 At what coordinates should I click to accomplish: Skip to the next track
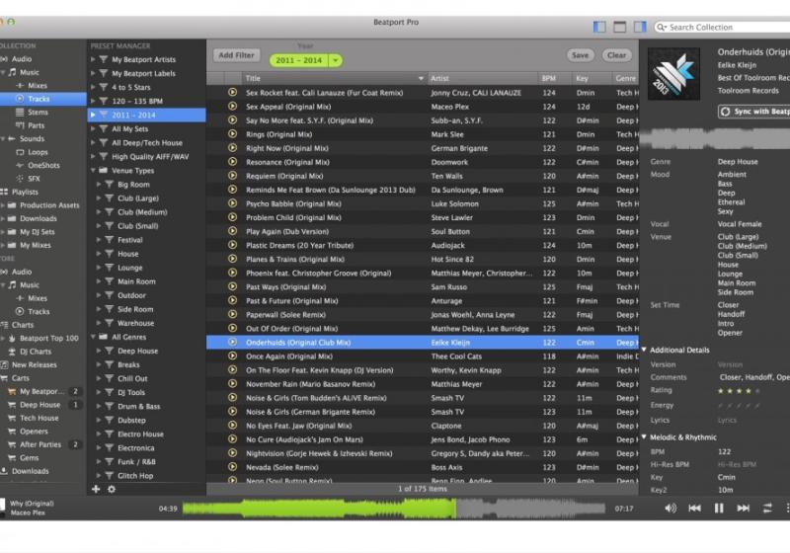[743, 508]
